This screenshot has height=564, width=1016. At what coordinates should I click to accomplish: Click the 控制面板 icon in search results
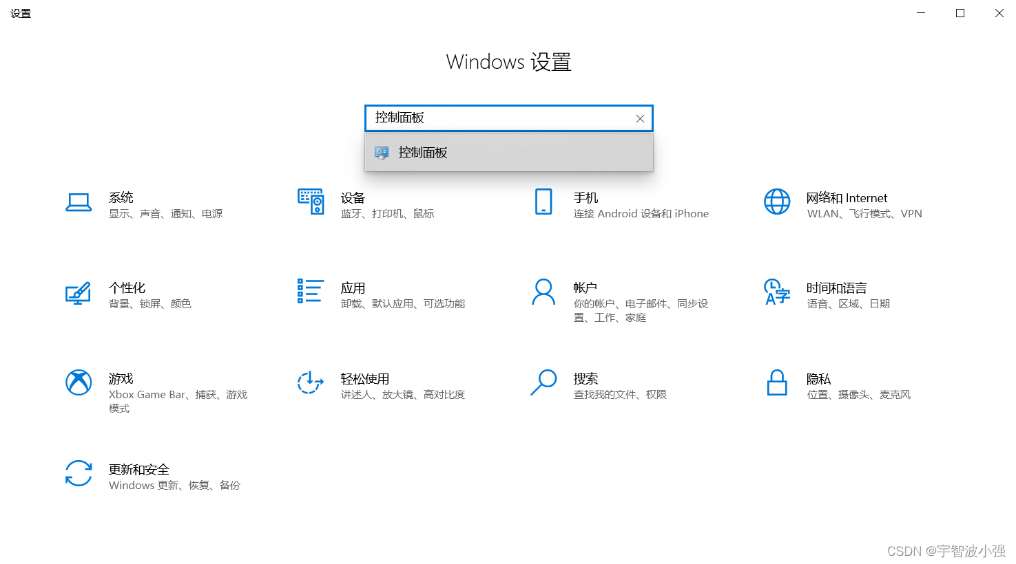[x=382, y=153]
